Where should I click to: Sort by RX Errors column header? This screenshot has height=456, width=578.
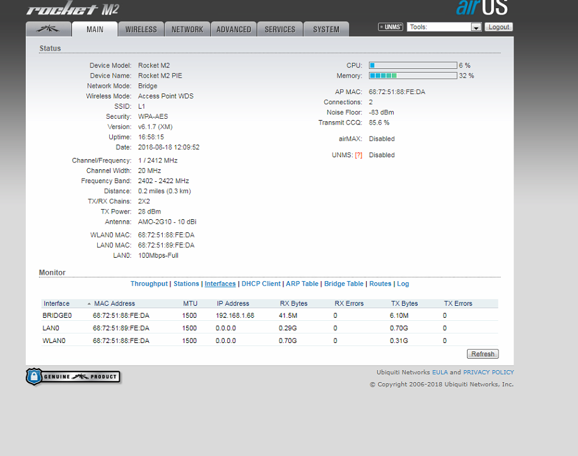tap(349, 304)
